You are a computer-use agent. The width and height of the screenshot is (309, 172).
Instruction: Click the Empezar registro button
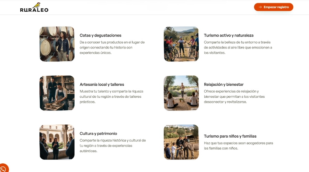273,7
